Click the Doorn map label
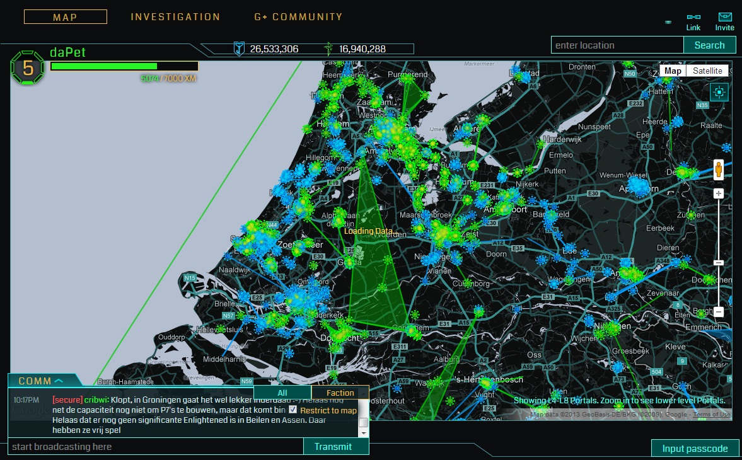Image resolution: width=742 pixels, height=460 pixels. pos(496,254)
